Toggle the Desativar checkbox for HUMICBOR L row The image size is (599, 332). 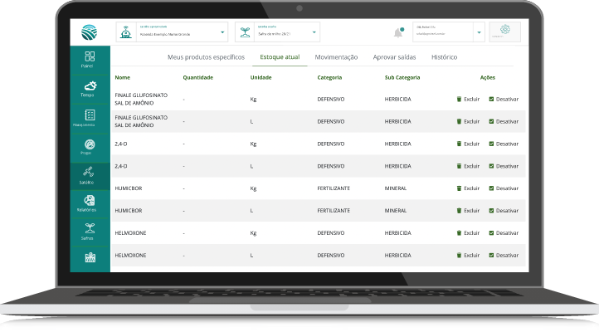pyautogui.click(x=491, y=211)
